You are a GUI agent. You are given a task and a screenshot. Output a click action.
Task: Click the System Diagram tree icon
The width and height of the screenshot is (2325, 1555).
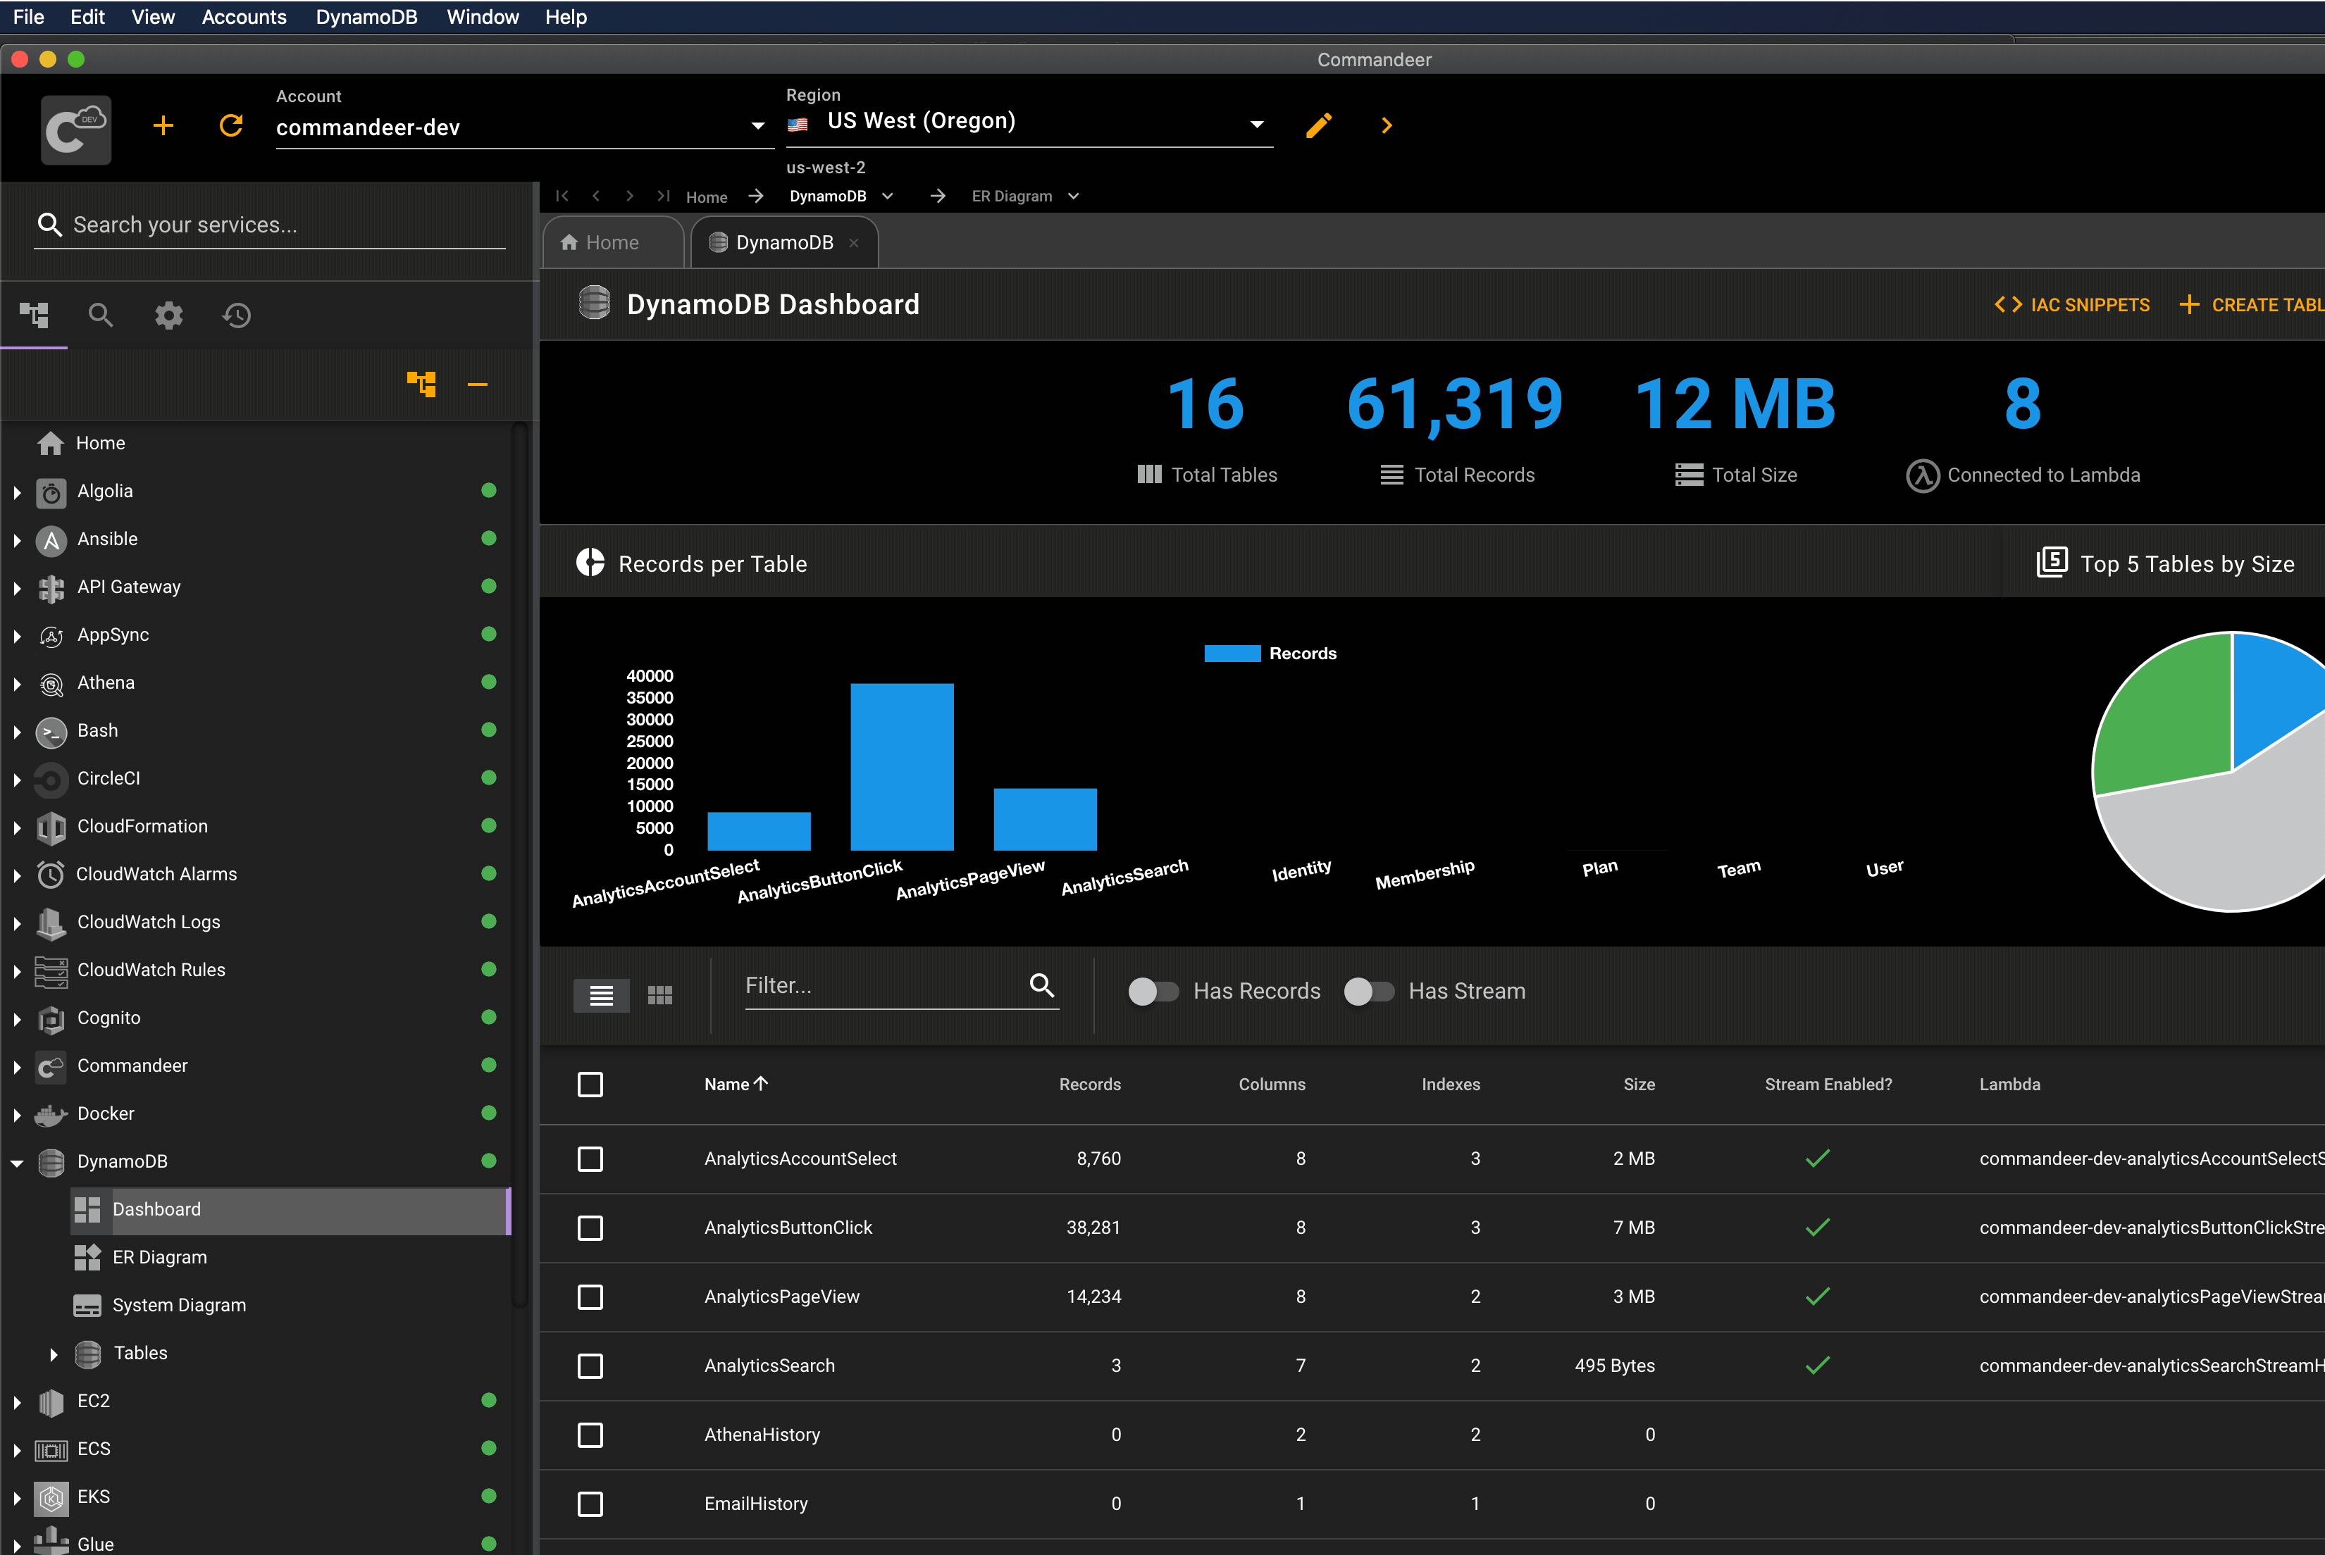(87, 1306)
